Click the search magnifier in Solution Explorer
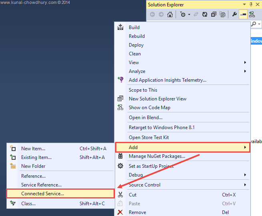262x216 pixels. 254,24
